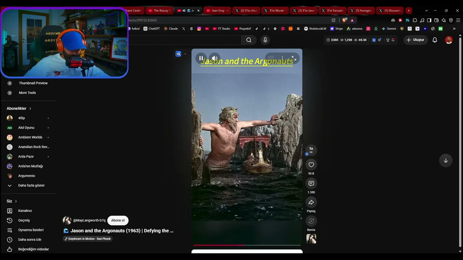This screenshot has width=463, height=260.
Task: Open Daydream in Motion - Sad Phonk sound
Action: (x=88, y=239)
